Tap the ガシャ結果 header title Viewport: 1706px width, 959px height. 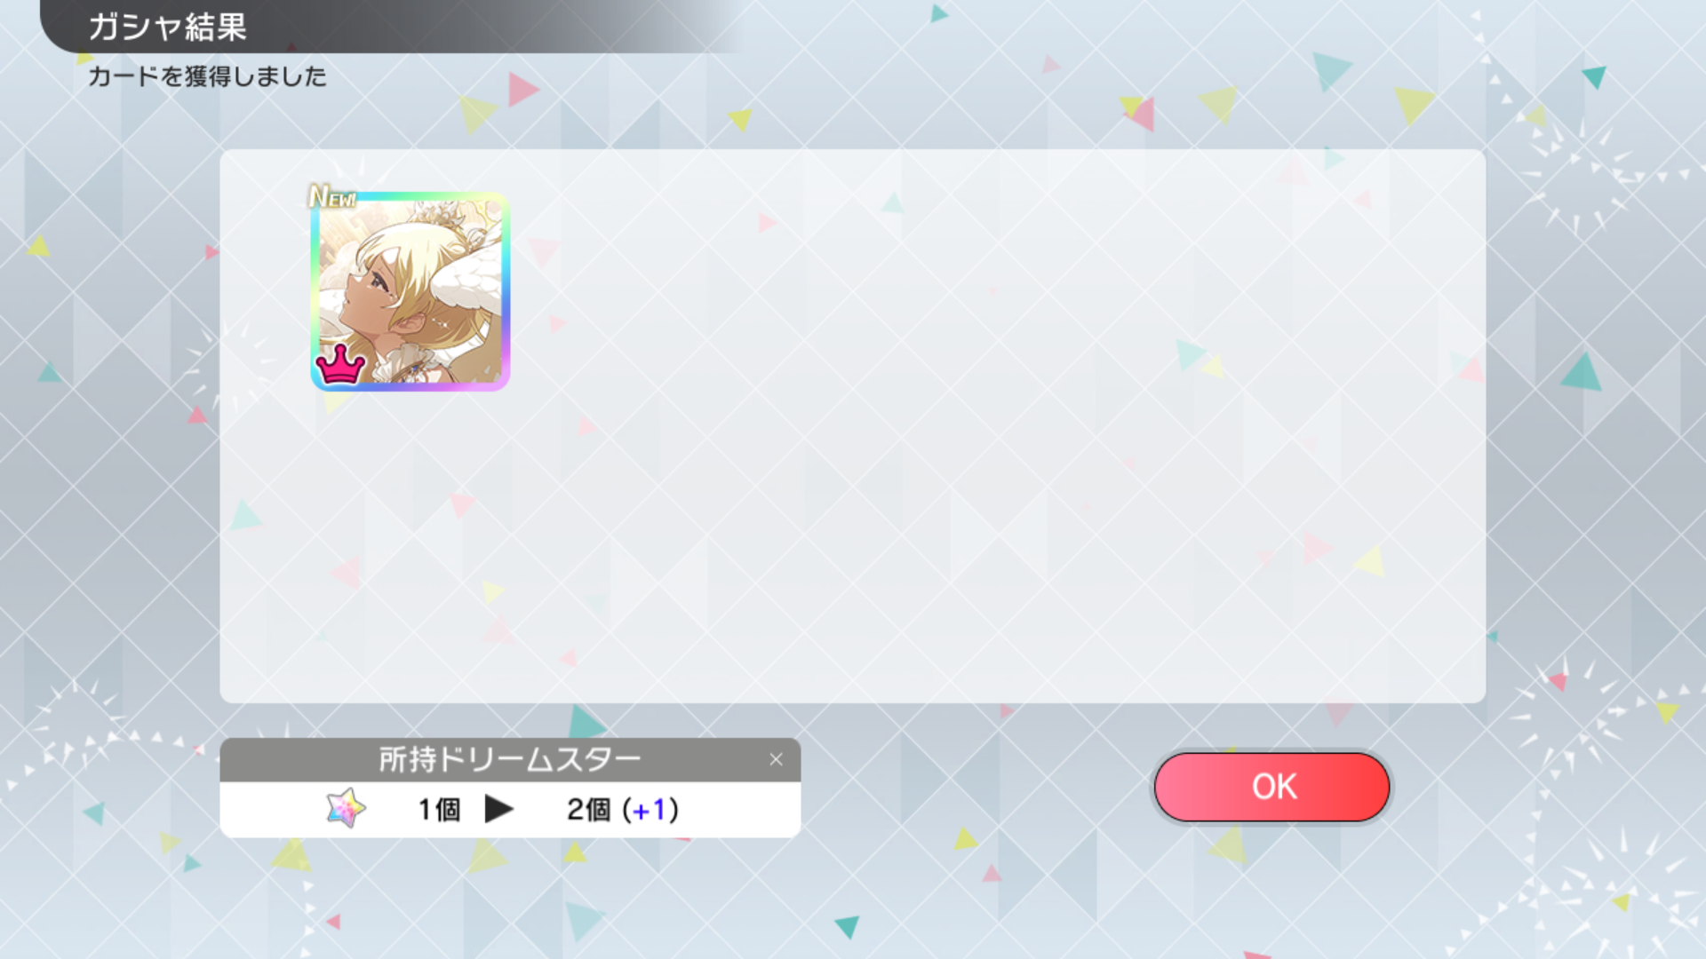click(x=167, y=27)
